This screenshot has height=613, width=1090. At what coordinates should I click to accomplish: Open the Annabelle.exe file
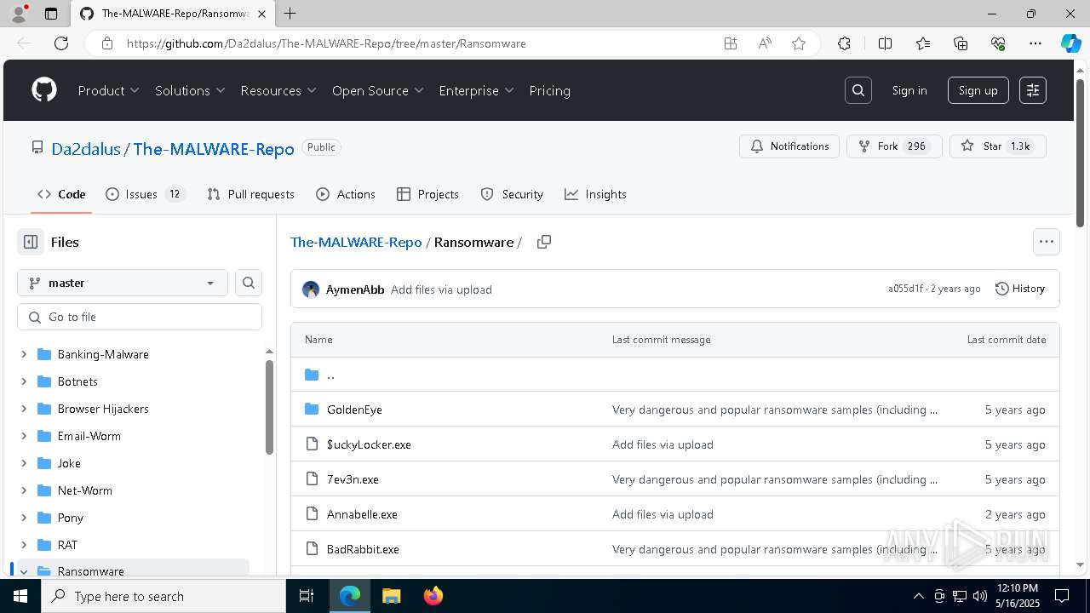coord(362,514)
